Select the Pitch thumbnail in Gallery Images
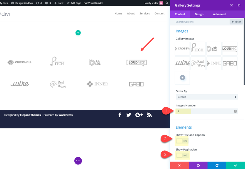This screenshot has height=169, width=245. coord(198,49)
